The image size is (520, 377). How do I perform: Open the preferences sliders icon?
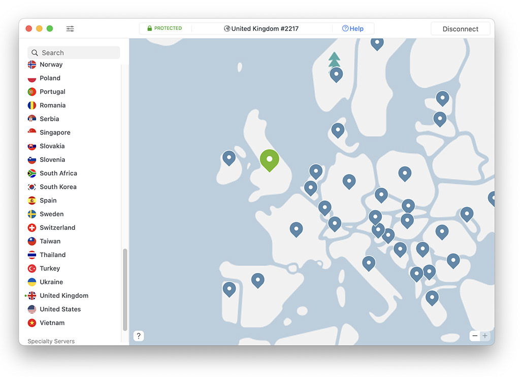tap(70, 29)
